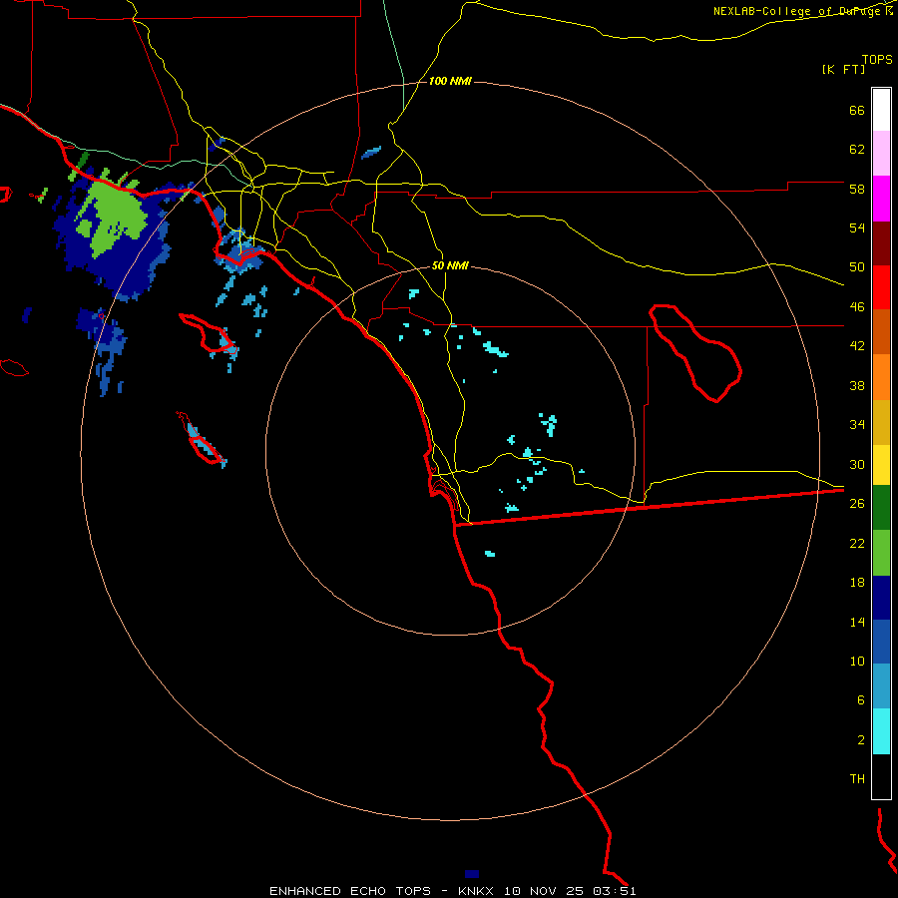Click the 50 legend value
The image size is (898, 898).
[x=857, y=266]
